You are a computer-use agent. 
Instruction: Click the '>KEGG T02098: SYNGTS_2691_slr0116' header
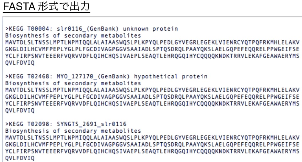click(x=66, y=124)
